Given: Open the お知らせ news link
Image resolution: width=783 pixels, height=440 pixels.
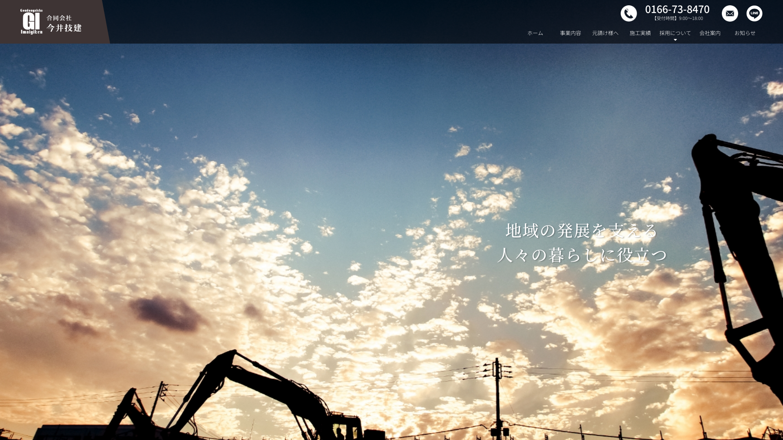Looking at the screenshot, I should click(x=745, y=33).
